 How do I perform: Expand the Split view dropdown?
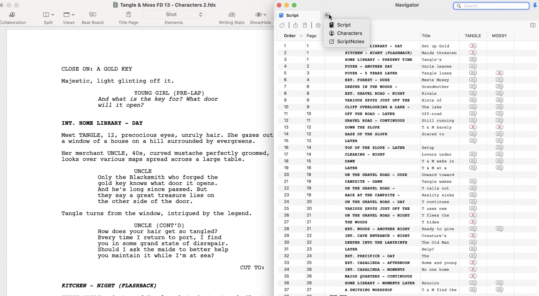tap(48, 15)
